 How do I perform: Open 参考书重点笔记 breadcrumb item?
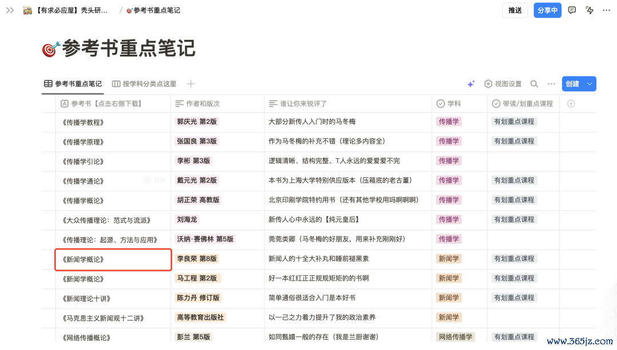[x=154, y=10]
